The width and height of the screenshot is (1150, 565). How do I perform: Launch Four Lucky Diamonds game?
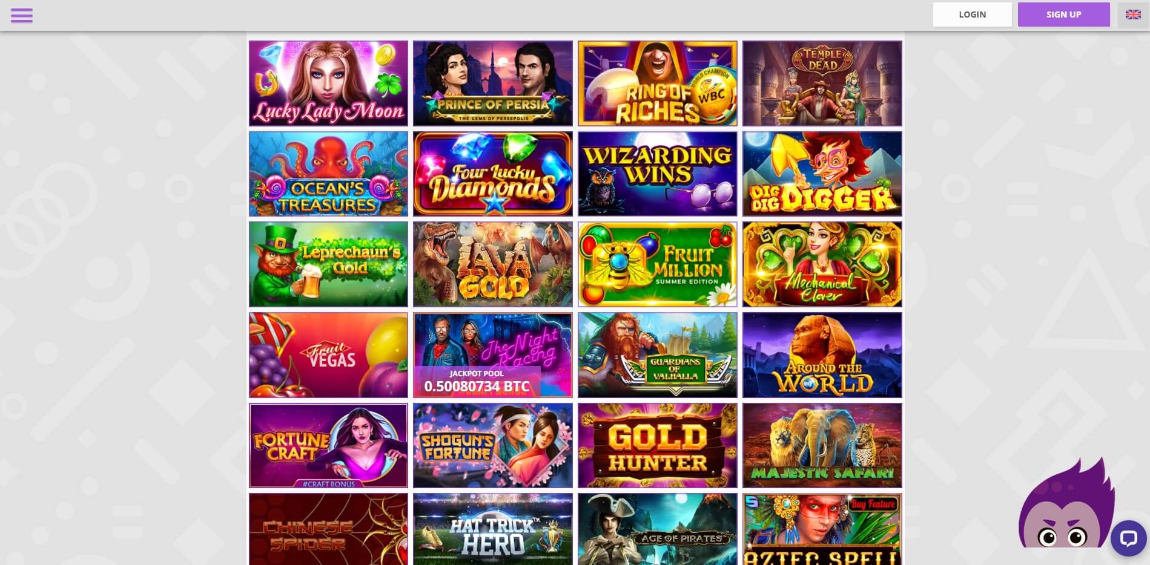click(493, 174)
